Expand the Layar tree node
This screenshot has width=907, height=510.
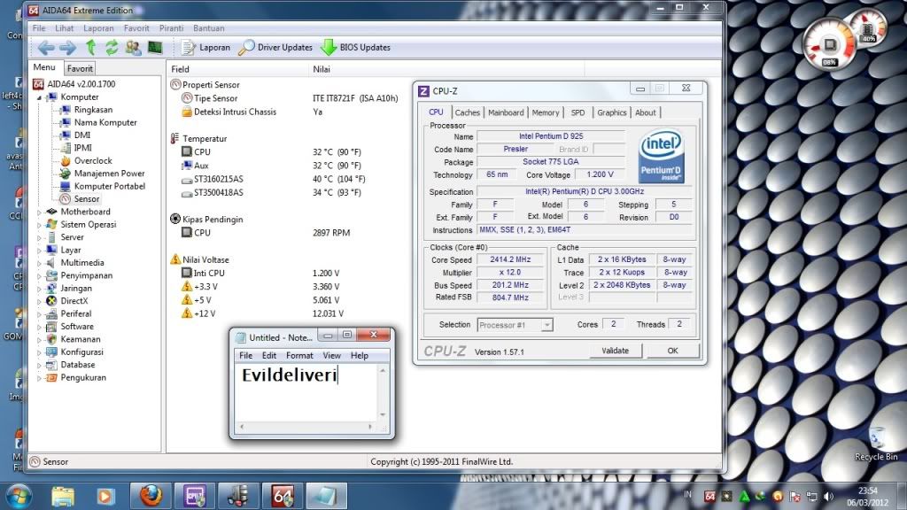coord(39,251)
